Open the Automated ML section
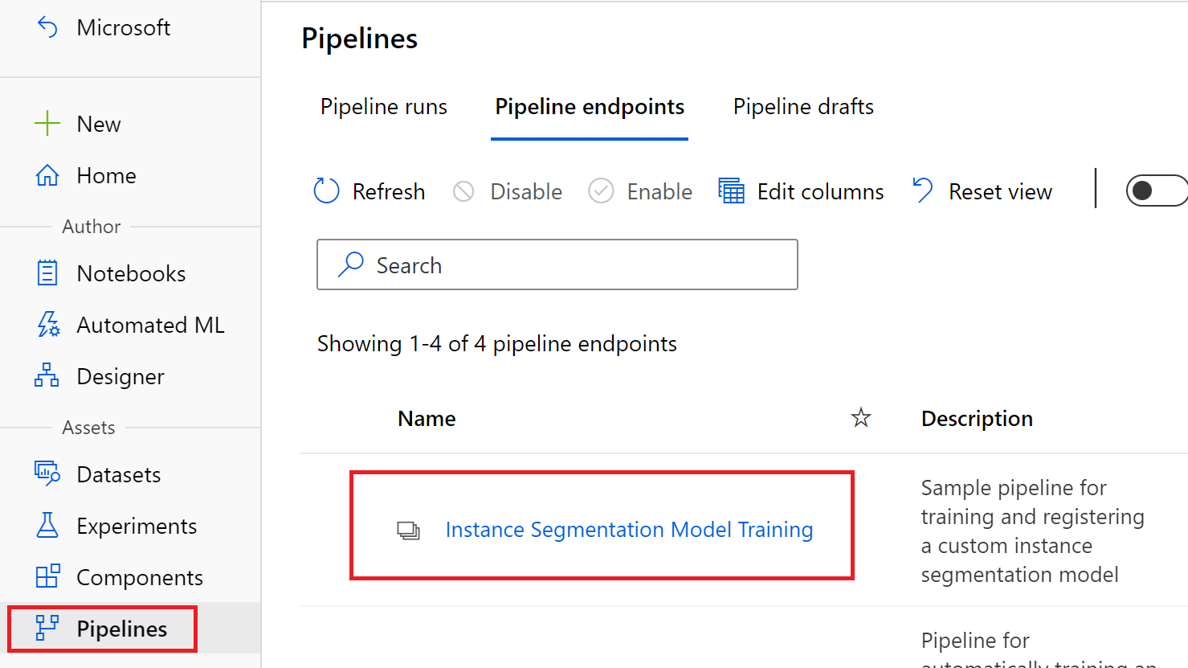The height and width of the screenshot is (668, 1188). coord(150,325)
